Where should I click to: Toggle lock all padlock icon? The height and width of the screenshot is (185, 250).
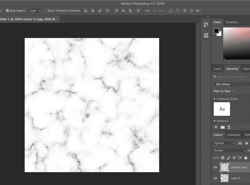click(x=246, y=158)
